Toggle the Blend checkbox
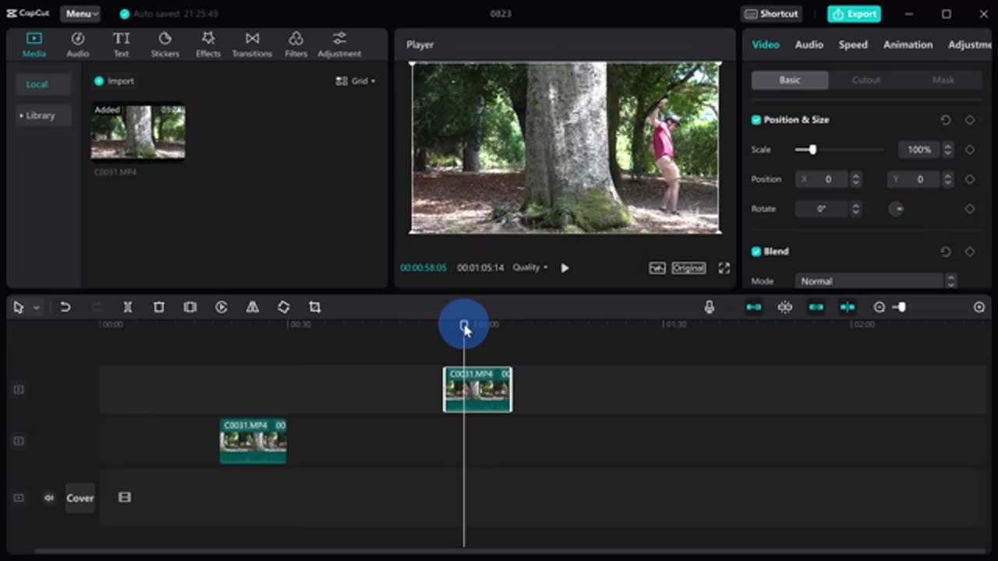The width and height of the screenshot is (998, 561). [x=756, y=252]
